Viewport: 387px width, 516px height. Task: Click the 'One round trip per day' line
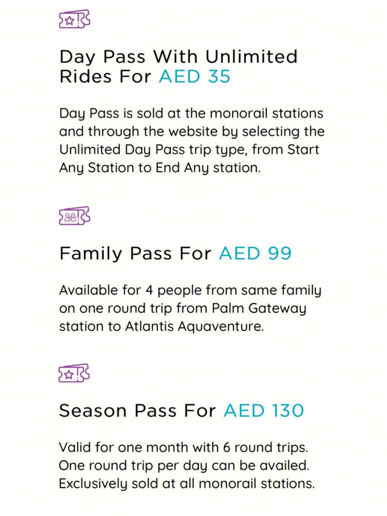(184, 465)
